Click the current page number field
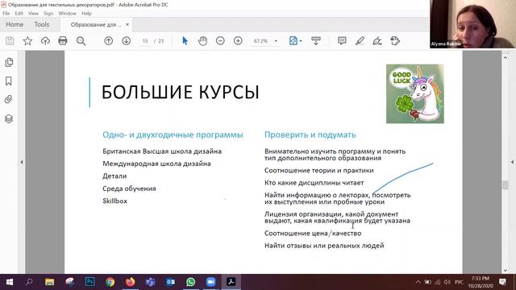Image resolution: width=516 pixels, height=290 pixels. pyautogui.click(x=145, y=41)
